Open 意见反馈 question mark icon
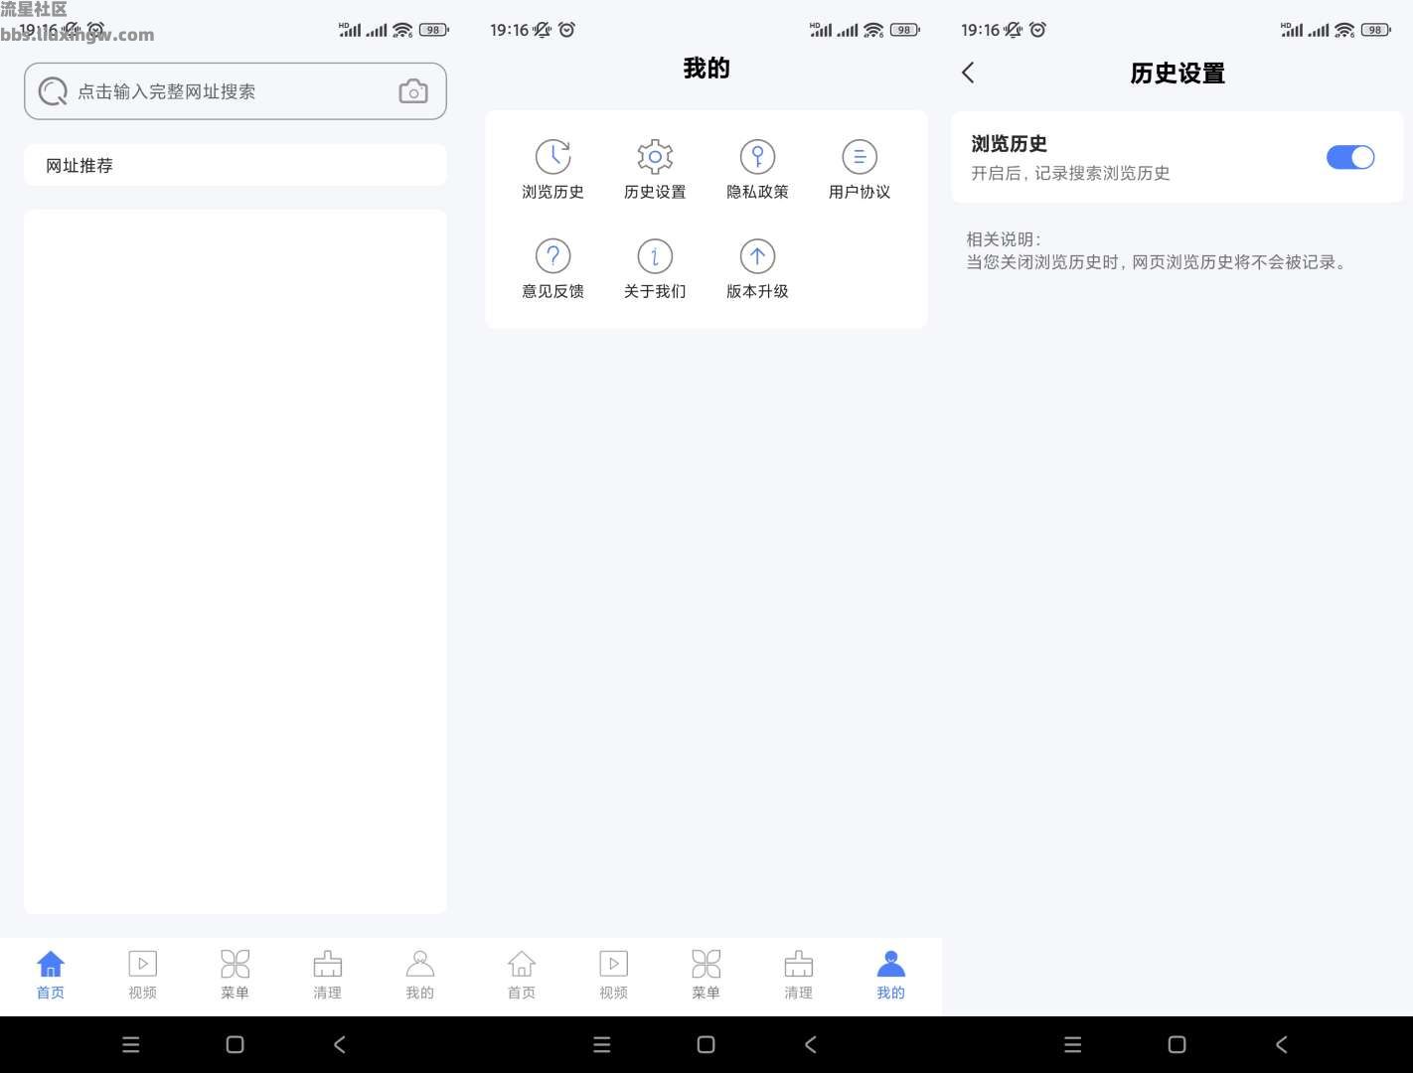Screen dimensions: 1413x1073 coord(553,256)
